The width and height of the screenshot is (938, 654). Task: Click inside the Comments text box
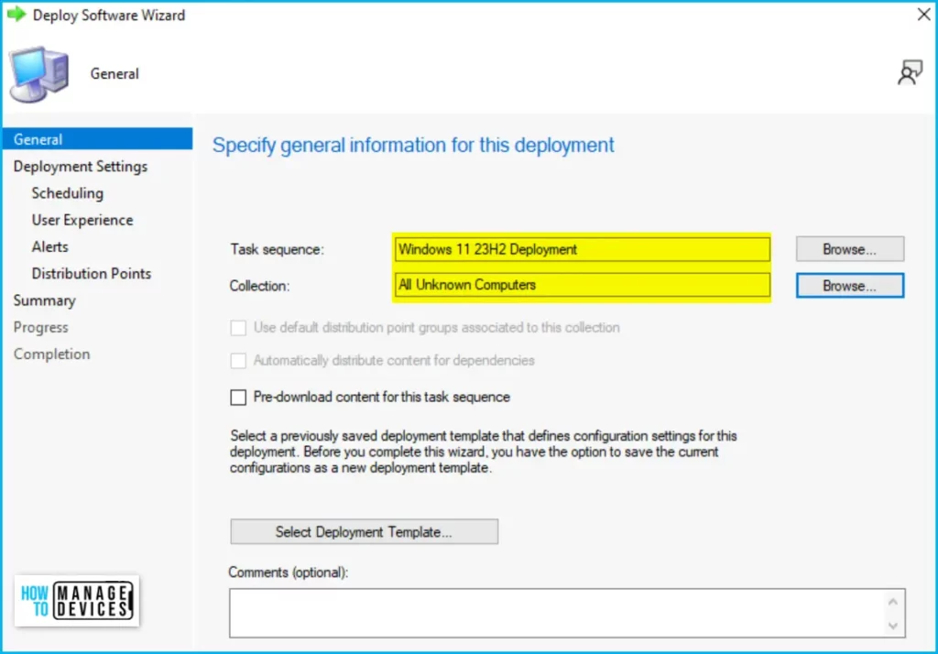[x=556, y=613]
